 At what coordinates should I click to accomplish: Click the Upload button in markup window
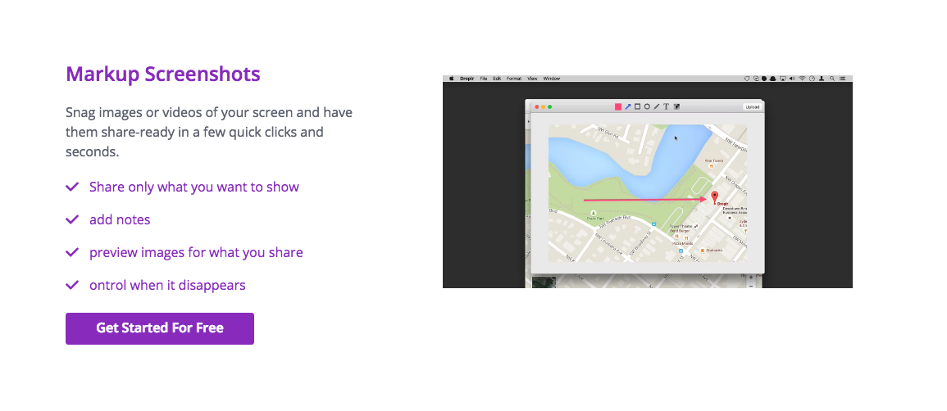click(752, 106)
